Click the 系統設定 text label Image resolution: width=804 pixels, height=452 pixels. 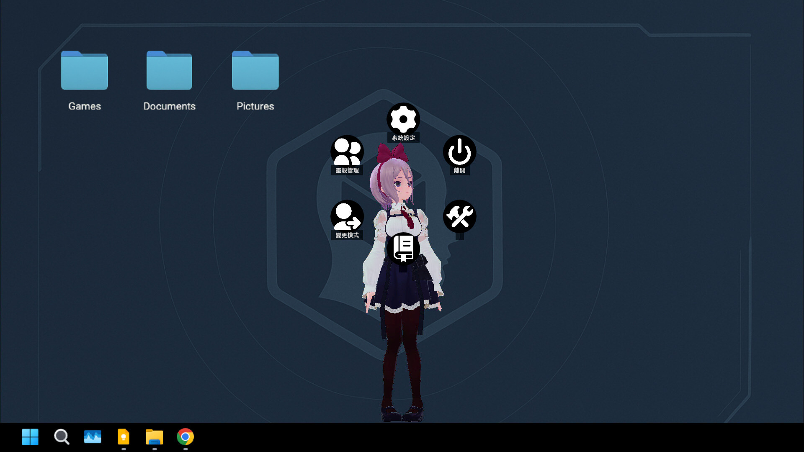pos(404,137)
